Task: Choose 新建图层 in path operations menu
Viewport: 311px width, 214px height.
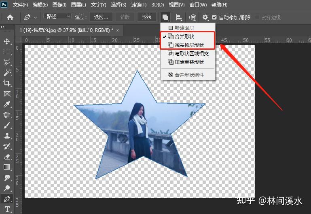Action: tap(188, 28)
